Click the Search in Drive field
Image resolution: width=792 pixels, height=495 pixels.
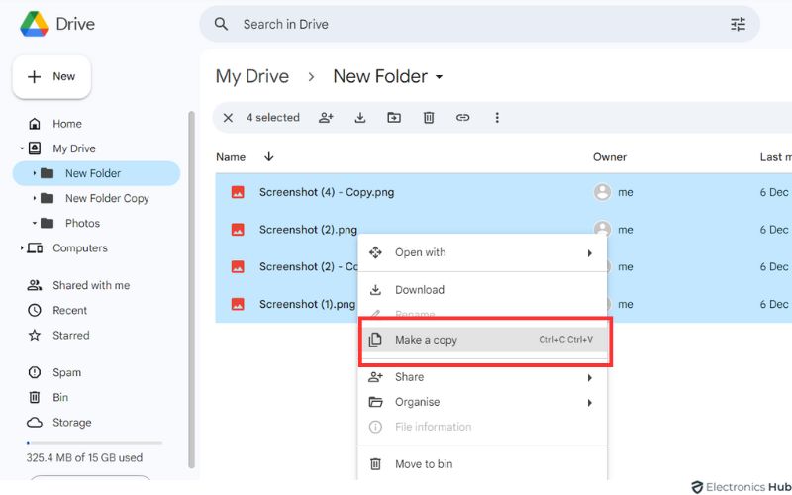point(479,24)
